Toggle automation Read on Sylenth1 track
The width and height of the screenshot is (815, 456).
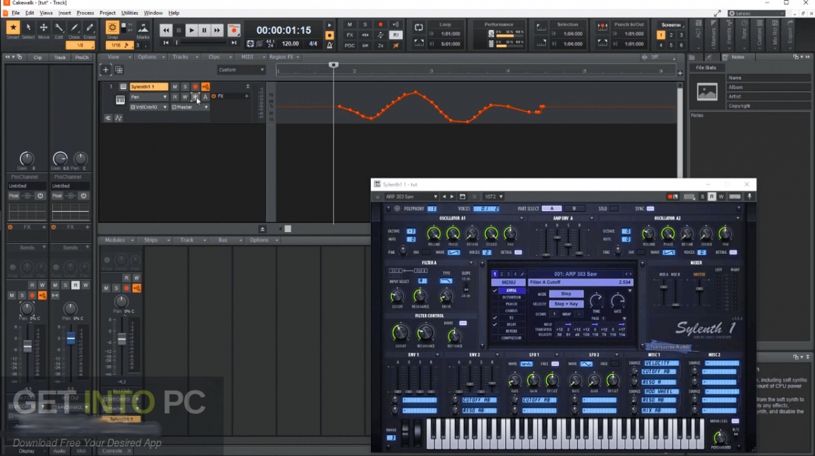[175, 97]
